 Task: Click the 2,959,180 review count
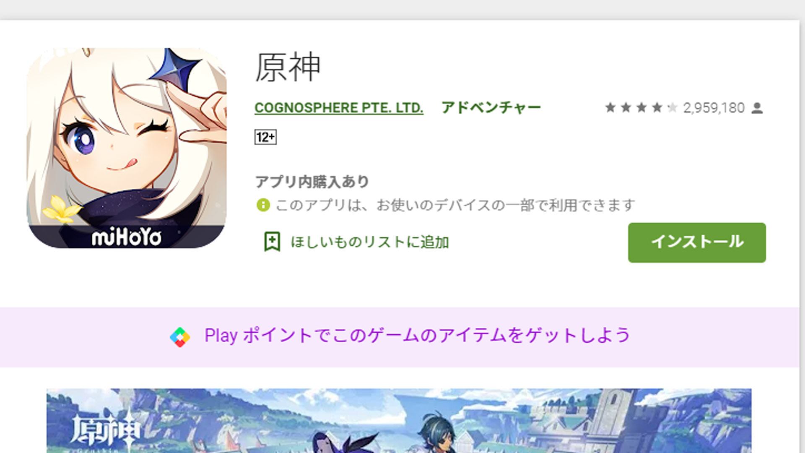714,108
